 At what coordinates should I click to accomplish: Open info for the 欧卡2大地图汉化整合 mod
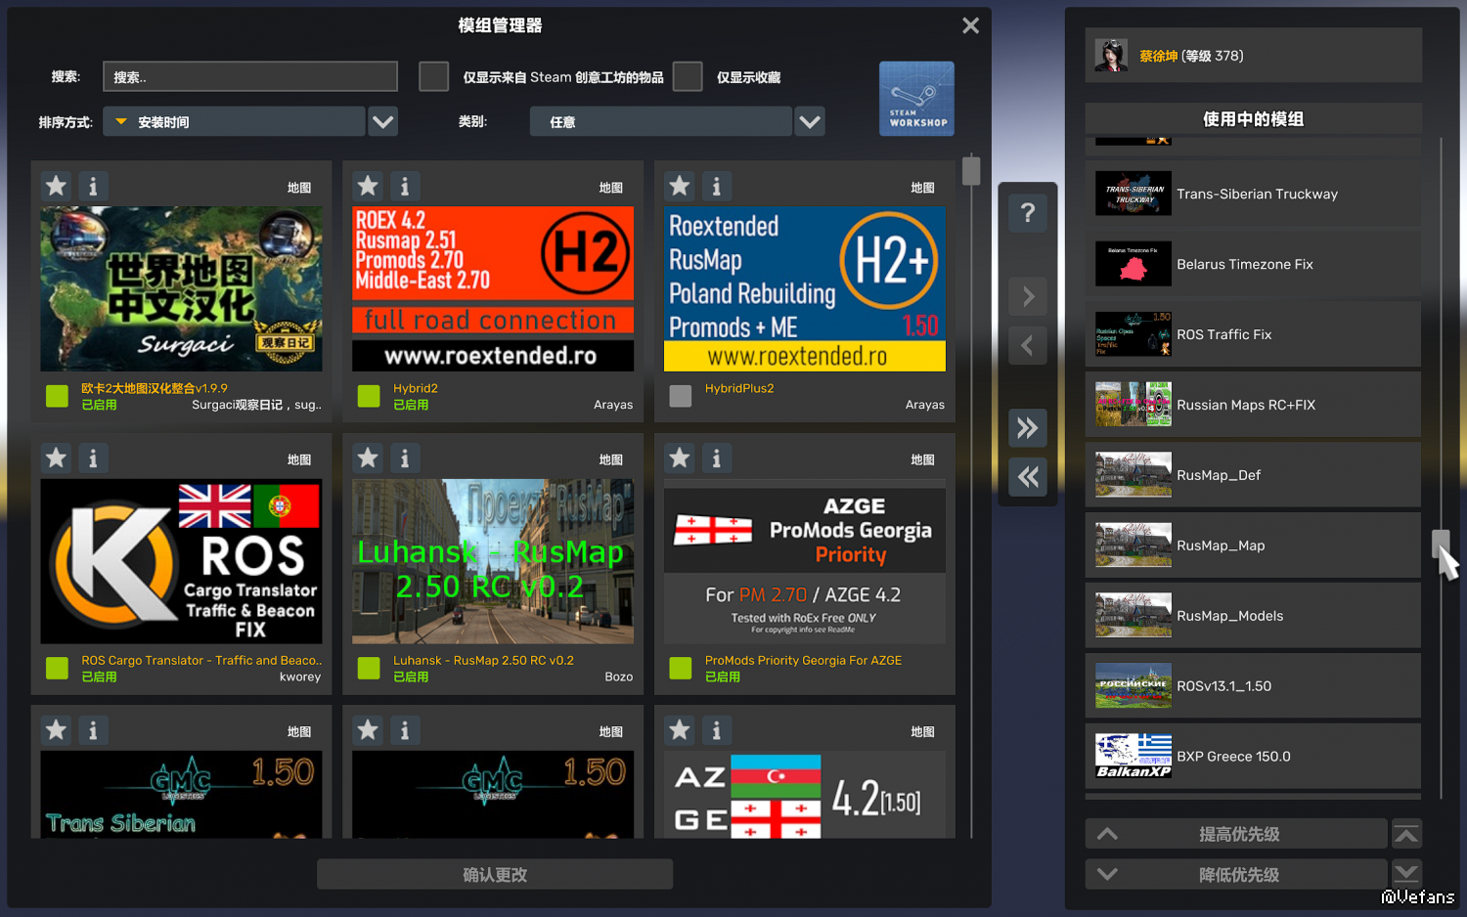click(93, 186)
